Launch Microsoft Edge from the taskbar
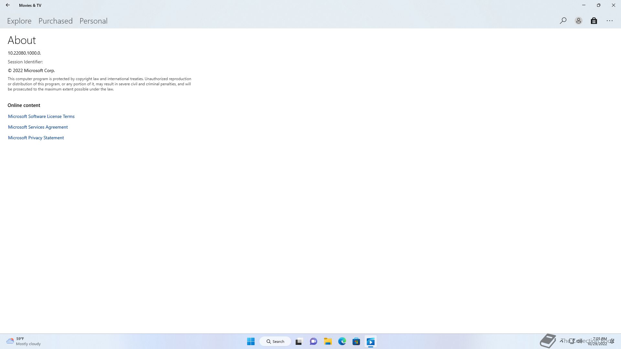 click(342, 341)
